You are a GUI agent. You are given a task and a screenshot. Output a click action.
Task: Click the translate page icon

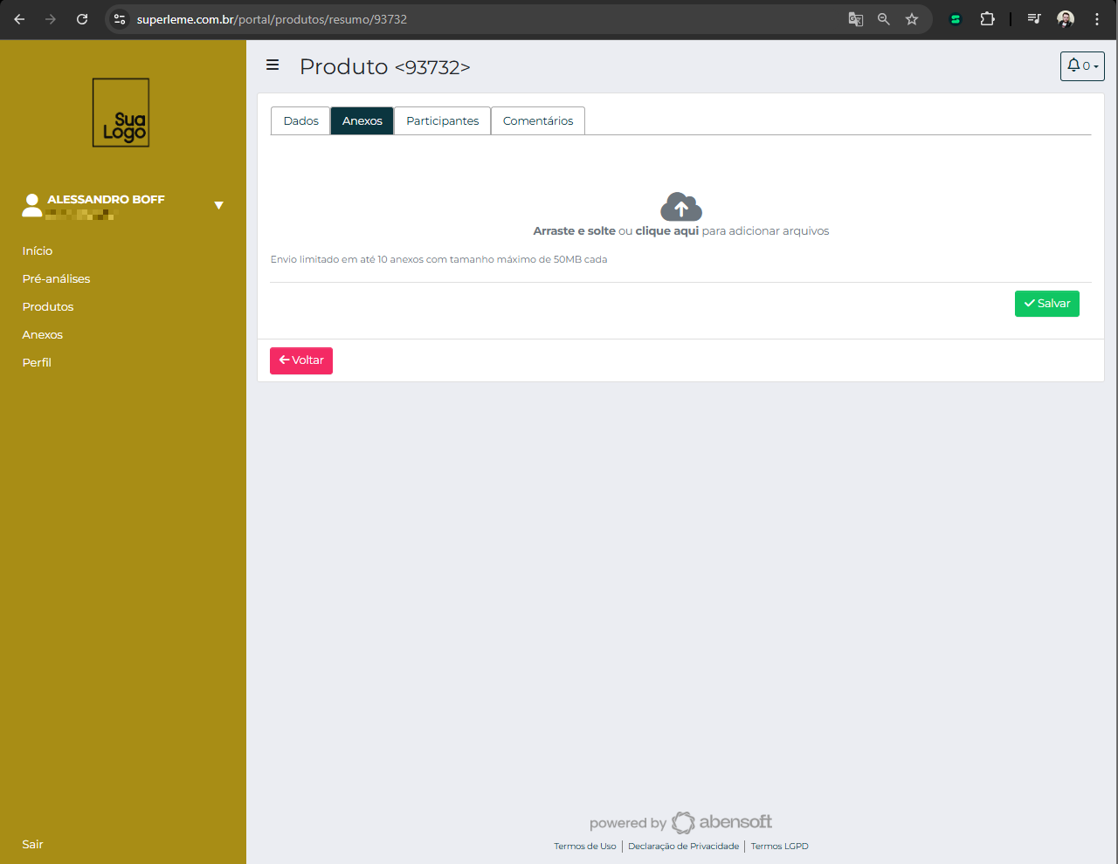point(856,19)
